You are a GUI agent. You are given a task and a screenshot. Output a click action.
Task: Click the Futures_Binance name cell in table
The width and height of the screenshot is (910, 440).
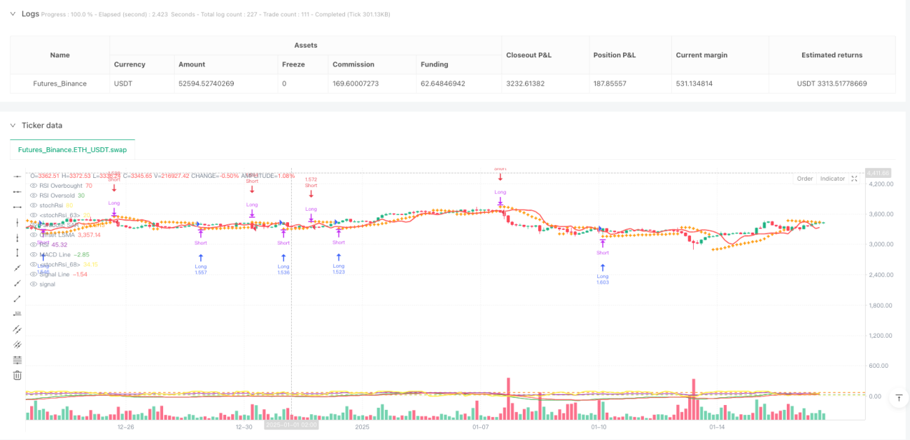pos(60,83)
